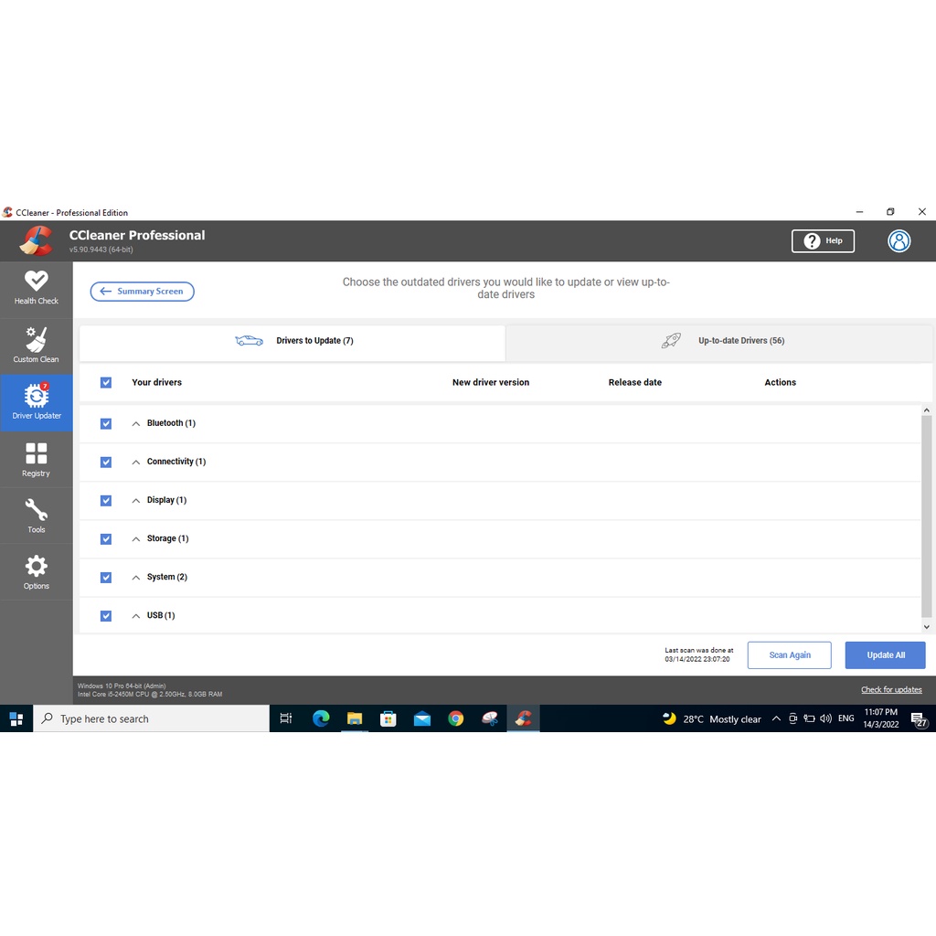Open the weather widget showing 28°C
The height and width of the screenshot is (936, 936).
tap(711, 718)
